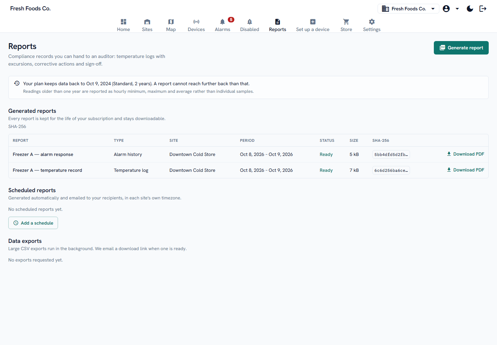
Task: Open the user account avatar icon
Action: 446,9
